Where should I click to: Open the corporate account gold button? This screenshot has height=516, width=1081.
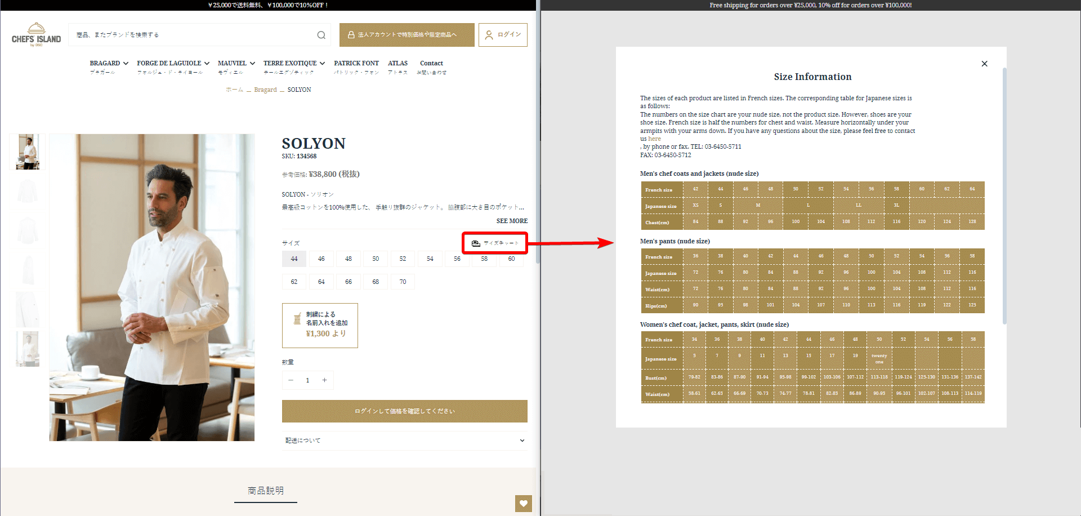point(407,35)
